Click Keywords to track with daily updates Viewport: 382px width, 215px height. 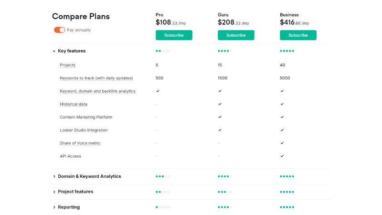point(96,78)
